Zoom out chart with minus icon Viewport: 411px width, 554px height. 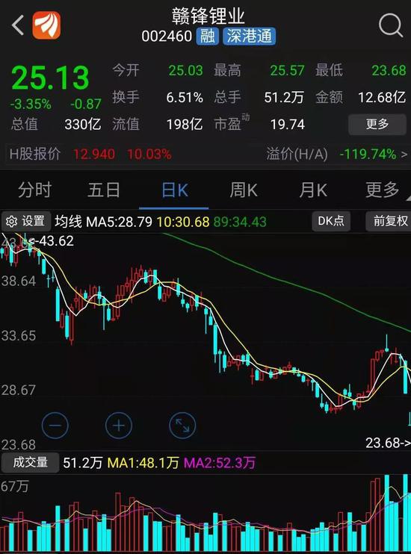55,425
